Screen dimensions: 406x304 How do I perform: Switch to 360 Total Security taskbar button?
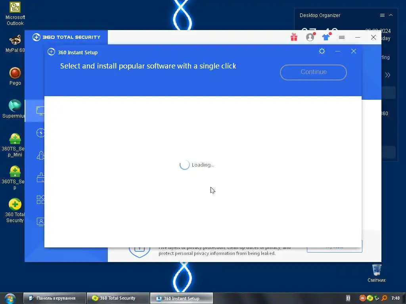(x=118, y=298)
